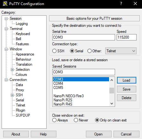Click the Help button
Image resolution: width=142 pixels, height=139 pixels.
[43, 134]
